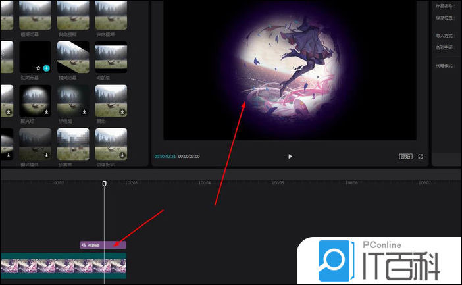Click the current timecode 00:00:02:21

click(165, 157)
